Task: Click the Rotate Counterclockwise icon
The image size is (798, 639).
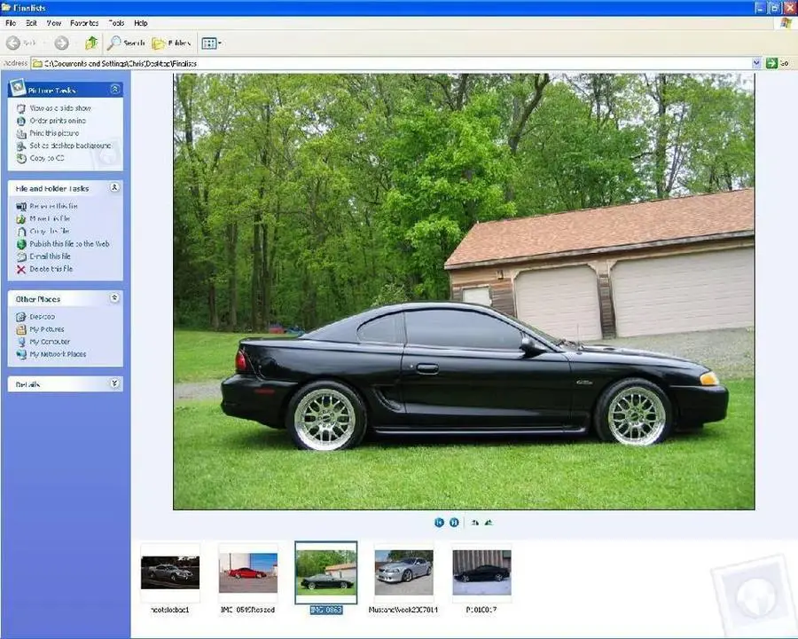Action: [489, 523]
